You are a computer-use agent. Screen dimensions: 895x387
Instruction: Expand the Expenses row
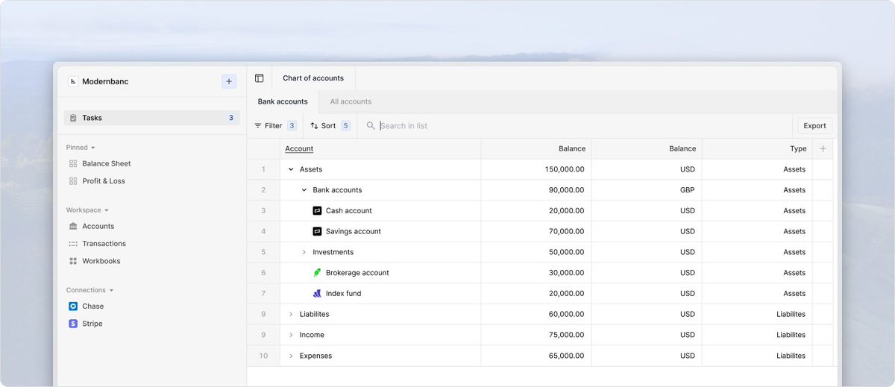[291, 356]
